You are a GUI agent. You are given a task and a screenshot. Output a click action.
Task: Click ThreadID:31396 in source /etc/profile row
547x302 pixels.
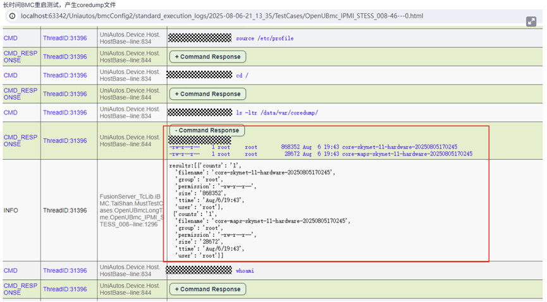65,39
